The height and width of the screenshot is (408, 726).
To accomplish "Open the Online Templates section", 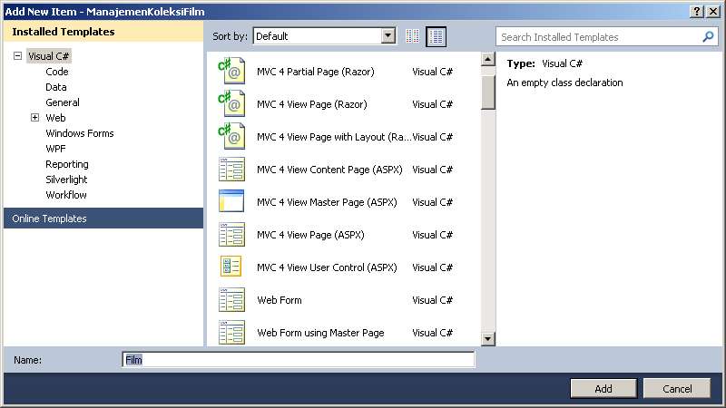I will (x=50, y=219).
